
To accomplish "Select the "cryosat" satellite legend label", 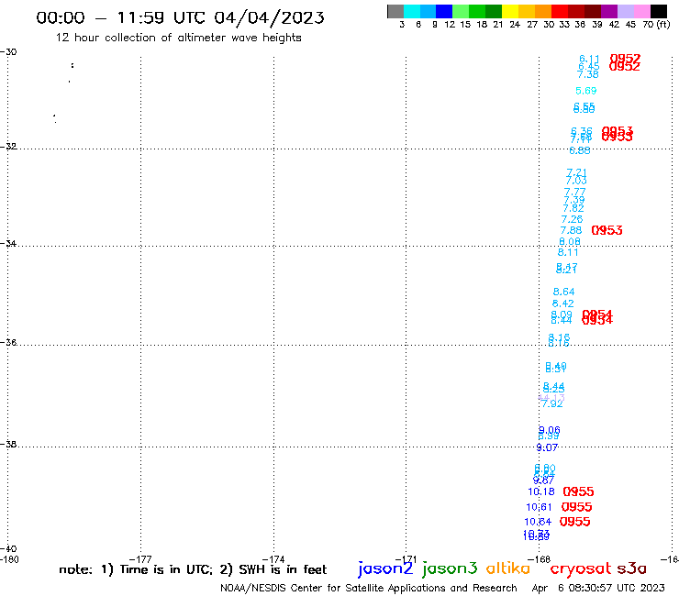I will [x=580, y=568].
